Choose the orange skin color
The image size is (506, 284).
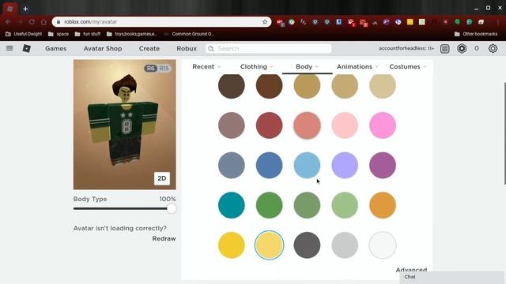click(x=383, y=205)
